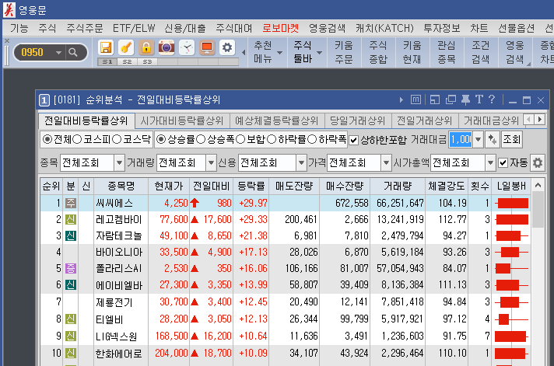Select the 상승폭 radio button

point(201,139)
